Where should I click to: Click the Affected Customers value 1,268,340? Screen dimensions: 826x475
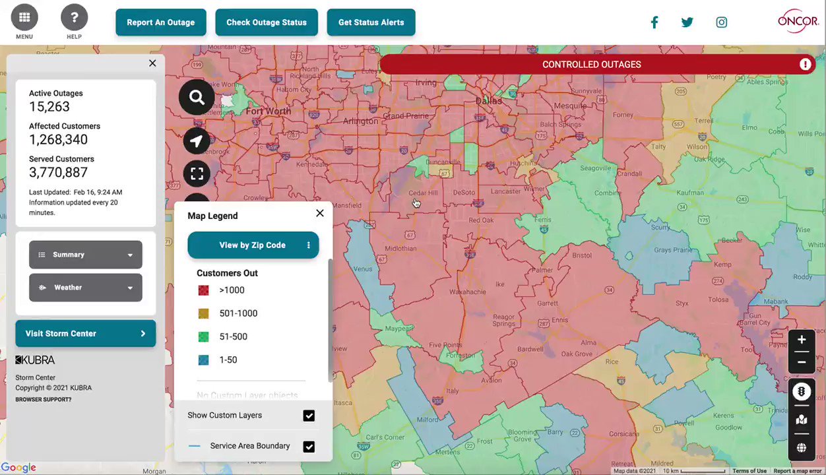pos(58,140)
